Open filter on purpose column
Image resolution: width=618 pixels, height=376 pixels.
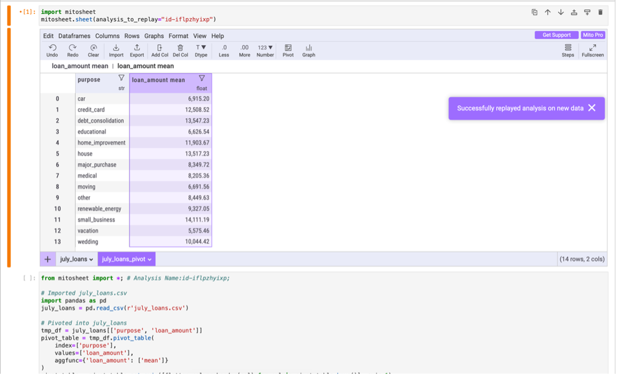(121, 78)
